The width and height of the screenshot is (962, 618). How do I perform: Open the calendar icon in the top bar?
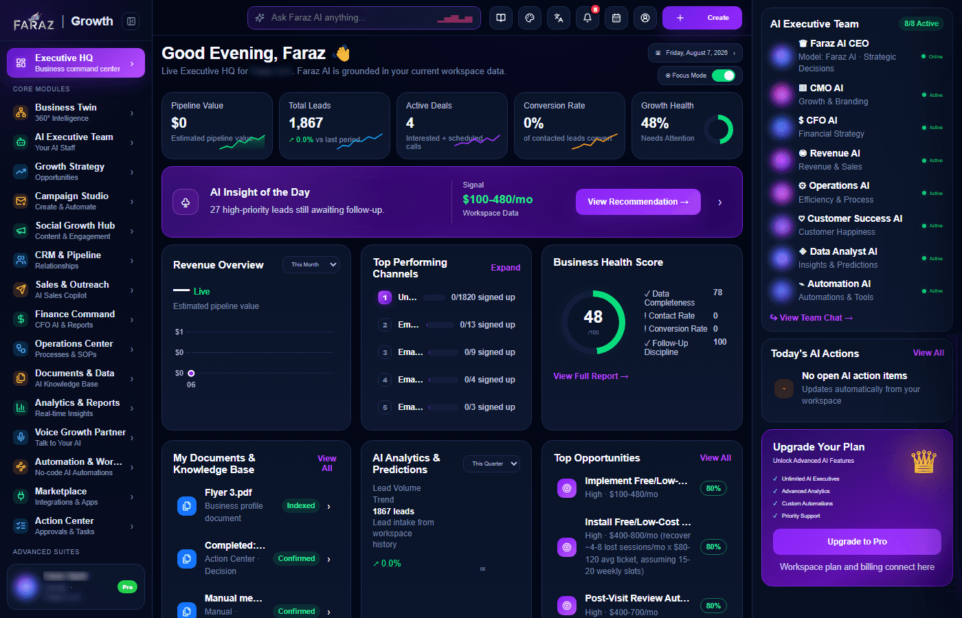click(x=616, y=18)
